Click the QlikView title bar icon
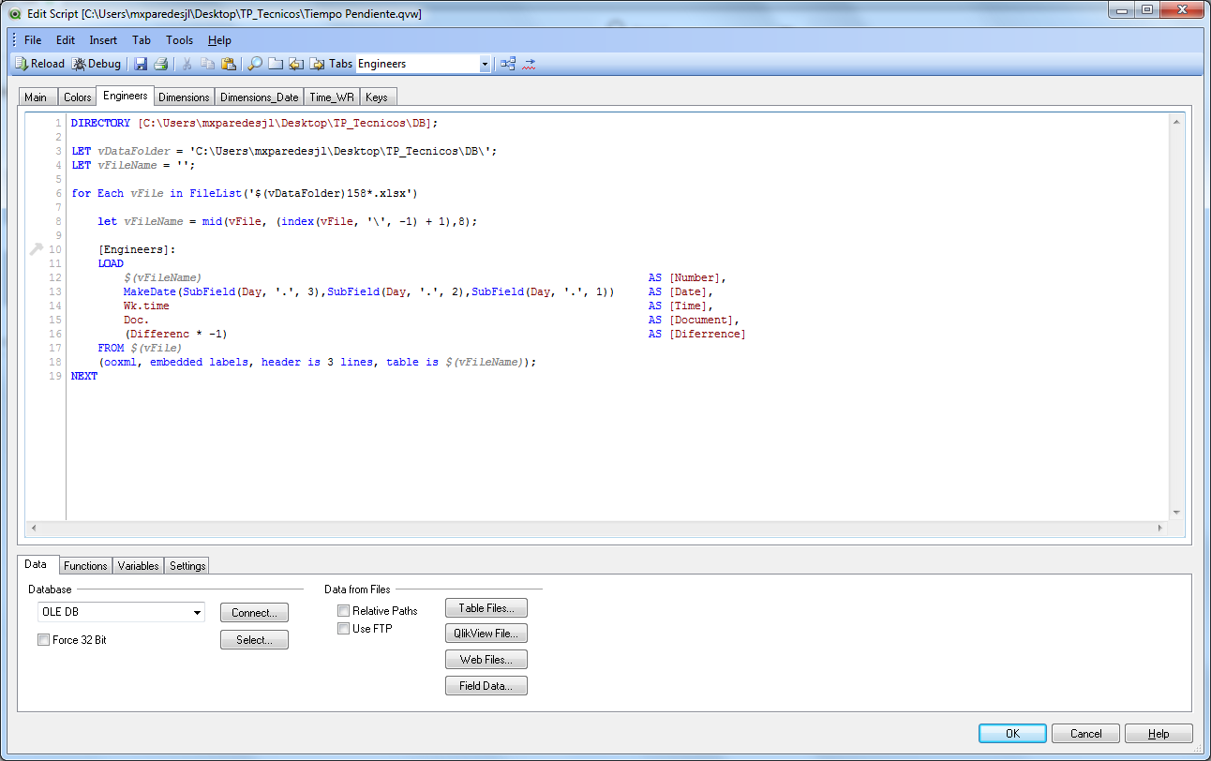Viewport: 1211px width, 761px height. click(14, 14)
